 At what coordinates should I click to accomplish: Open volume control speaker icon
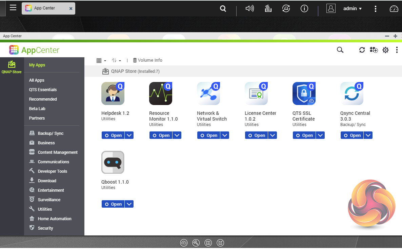click(249, 8)
